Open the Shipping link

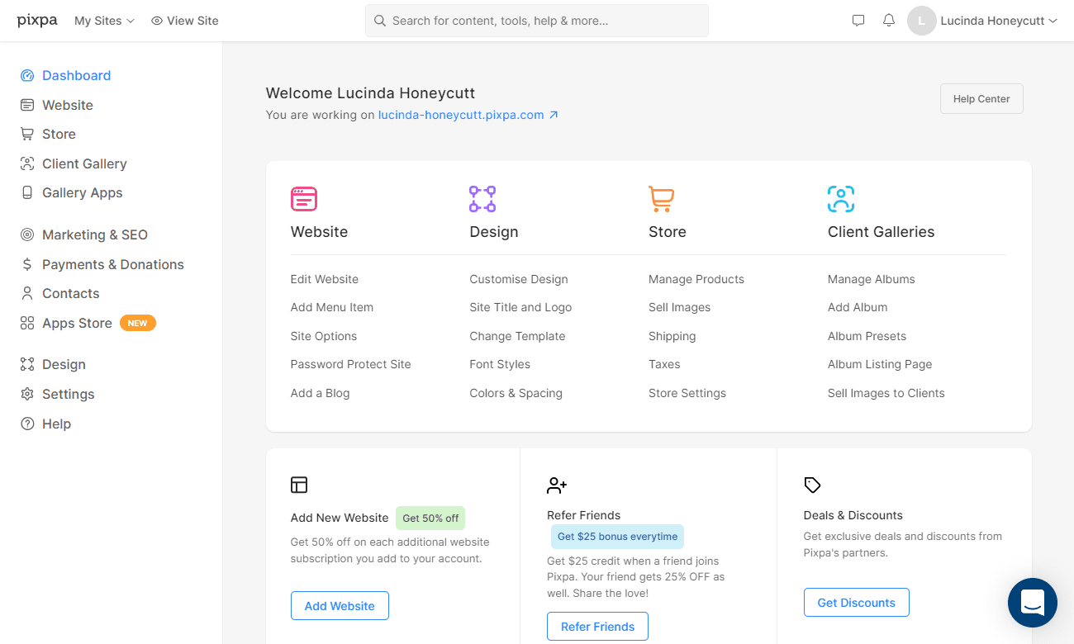point(672,336)
